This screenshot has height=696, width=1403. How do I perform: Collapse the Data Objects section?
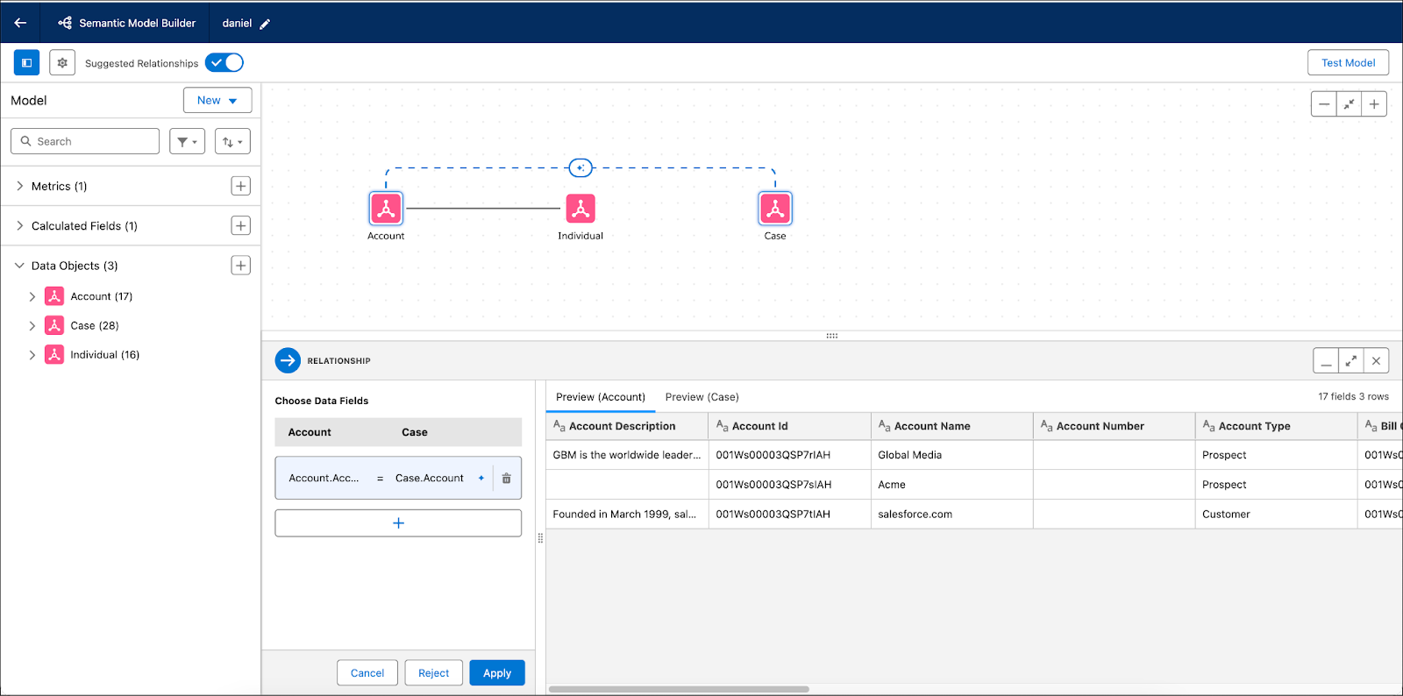click(19, 266)
